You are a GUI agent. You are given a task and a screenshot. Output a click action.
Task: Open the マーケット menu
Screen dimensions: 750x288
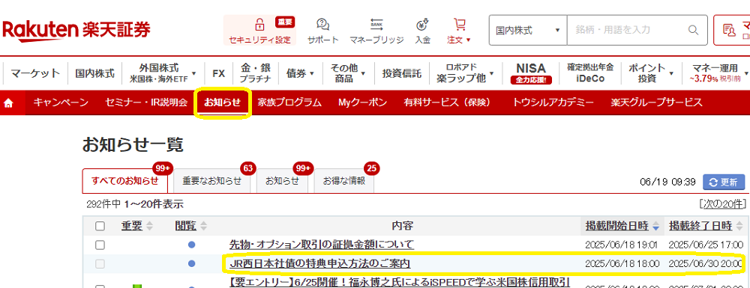pos(35,73)
